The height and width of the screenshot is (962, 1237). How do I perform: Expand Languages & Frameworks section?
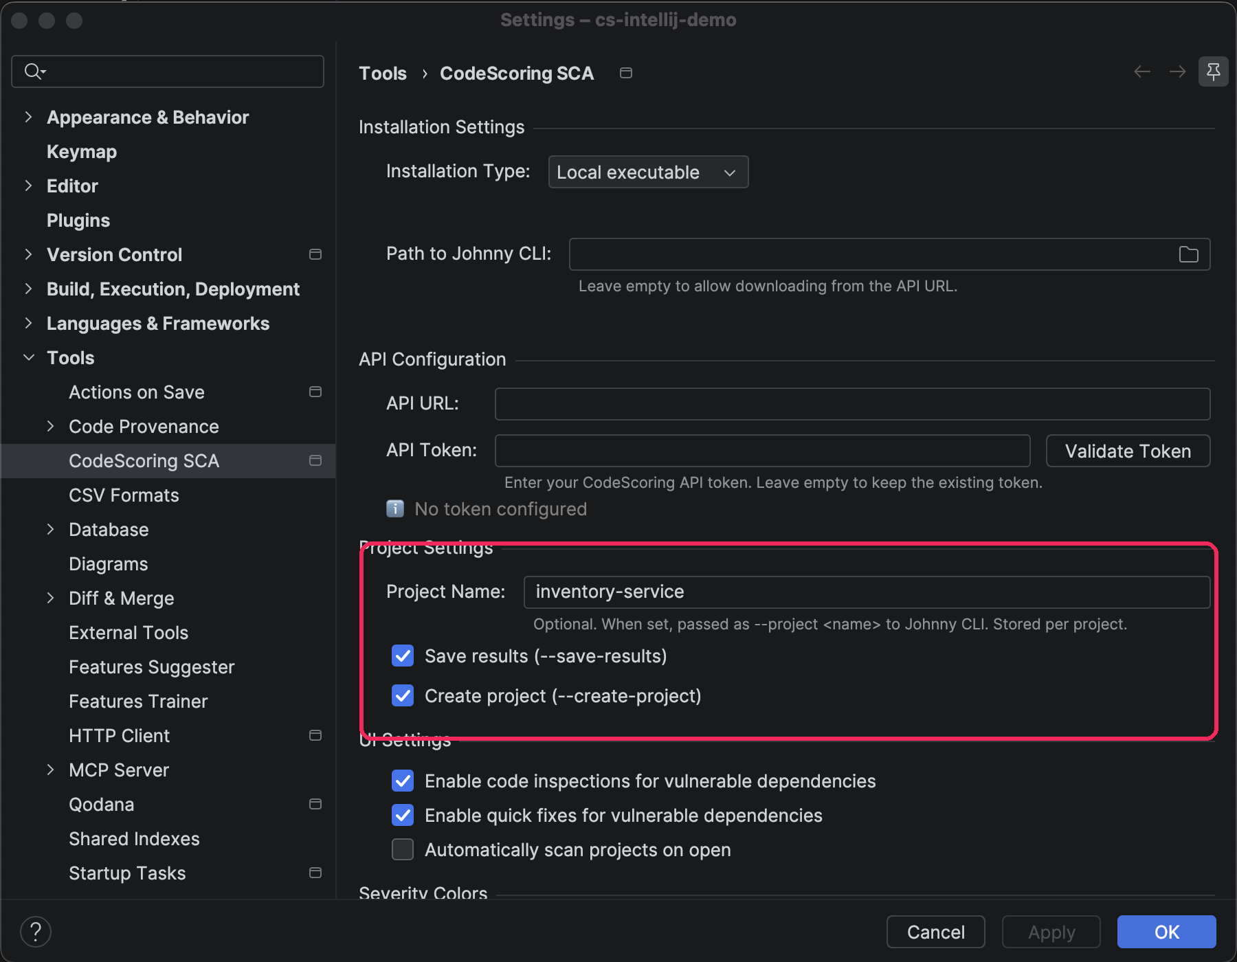(28, 323)
